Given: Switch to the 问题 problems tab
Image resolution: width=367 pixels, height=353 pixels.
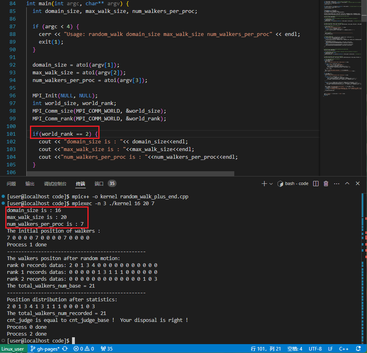Looking at the screenshot, I should coord(11,184).
